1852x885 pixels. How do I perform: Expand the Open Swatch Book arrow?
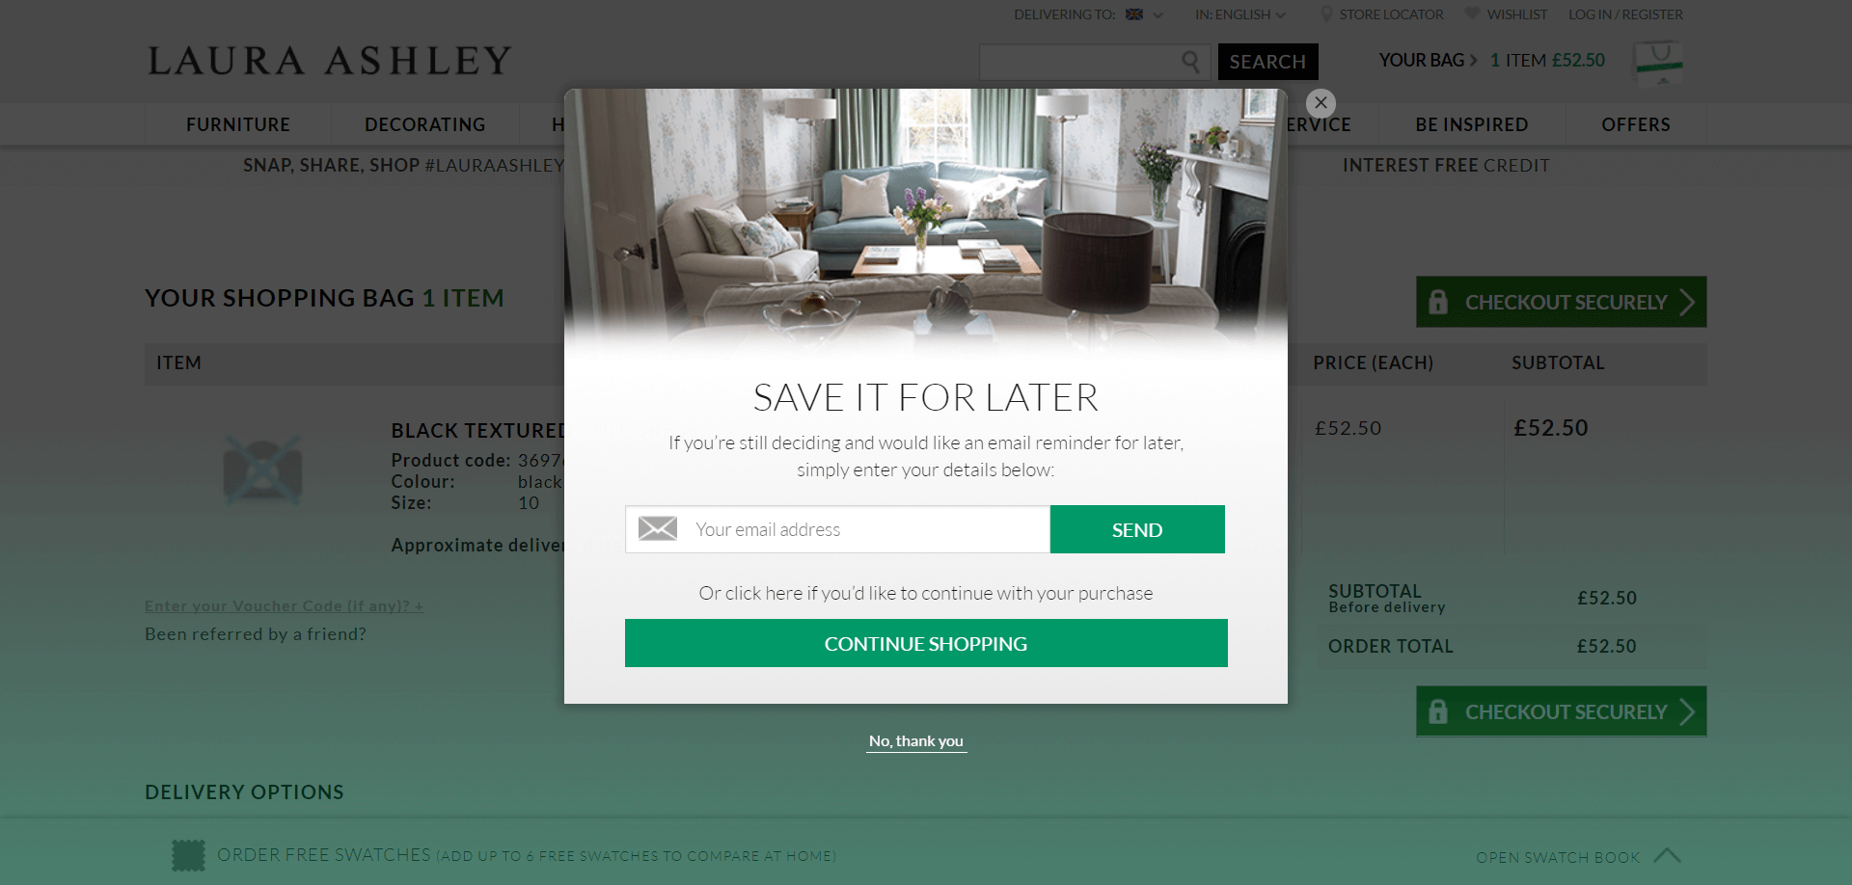coord(1667,855)
